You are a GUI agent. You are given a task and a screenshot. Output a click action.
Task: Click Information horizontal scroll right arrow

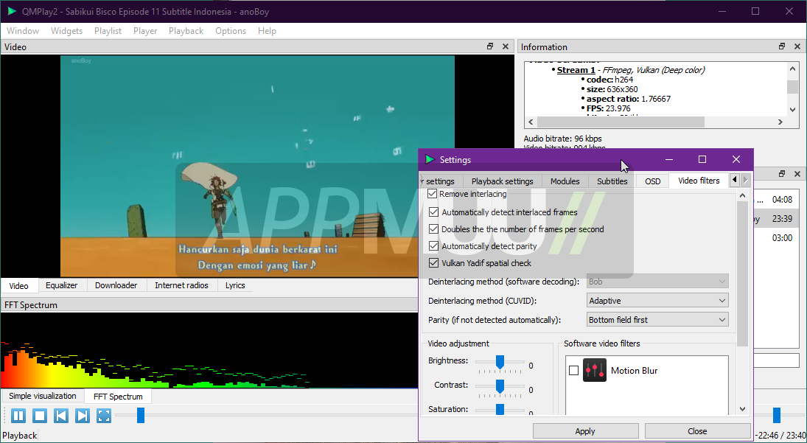780,122
